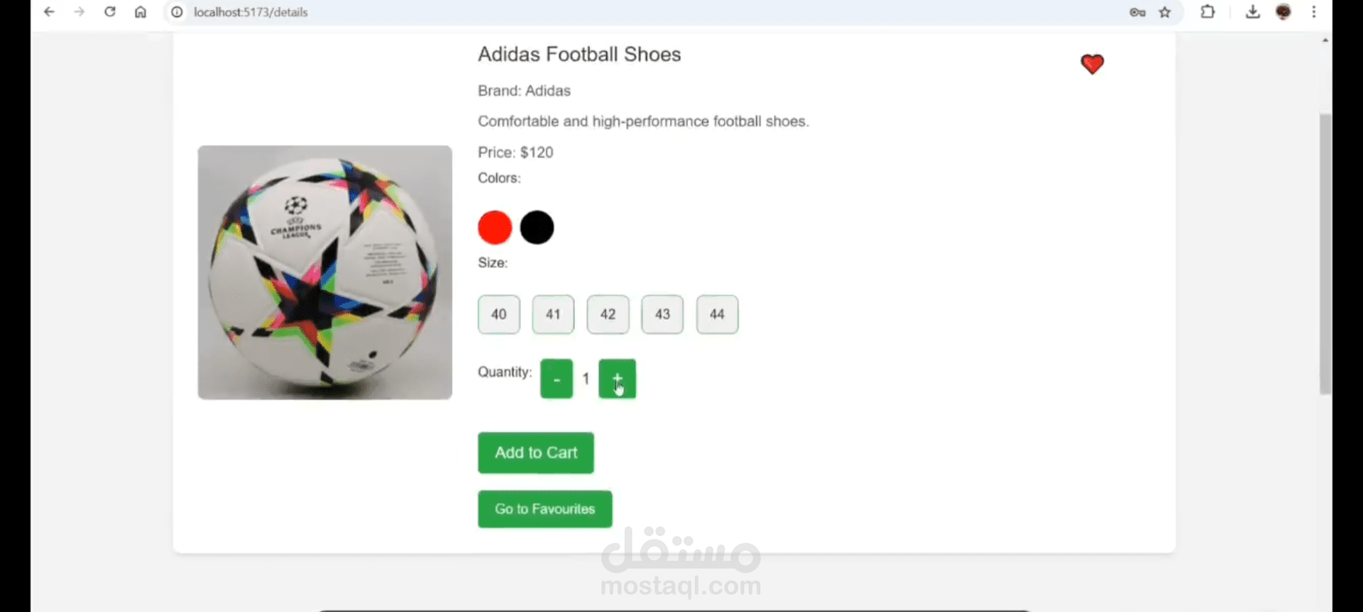Click the browser forward arrow
This screenshot has width=1363, height=612.
coord(80,12)
